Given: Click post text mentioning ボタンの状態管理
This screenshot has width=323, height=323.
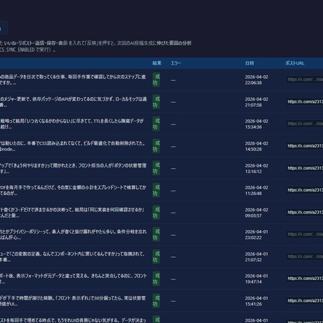Looking at the screenshot, I should 73,168.
